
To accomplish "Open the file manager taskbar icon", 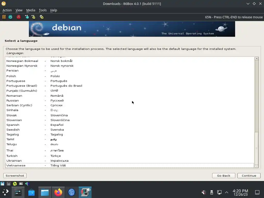I will (45, 192).
